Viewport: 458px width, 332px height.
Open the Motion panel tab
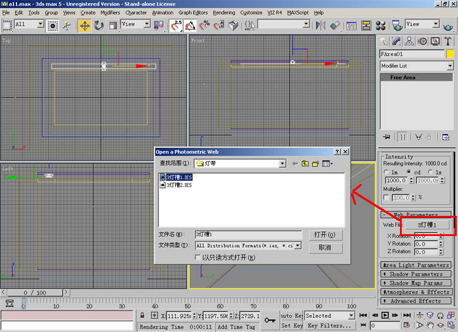pyautogui.click(x=422, y=41)
